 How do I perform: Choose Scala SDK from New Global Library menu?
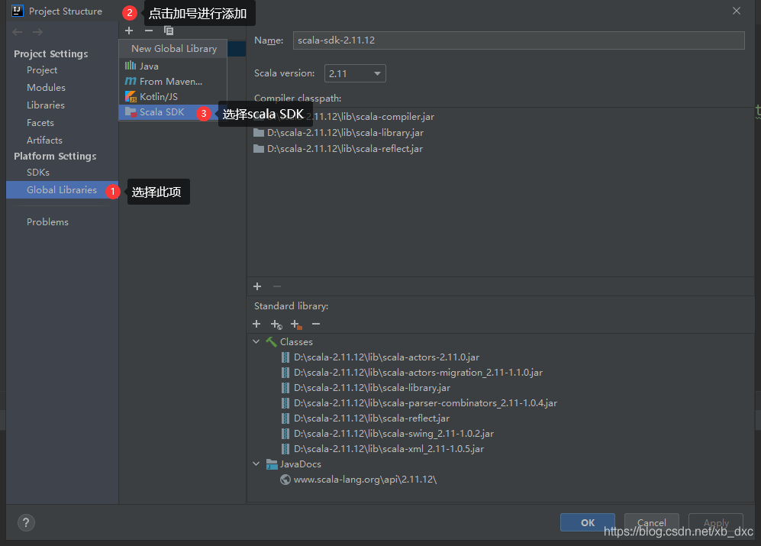pos(162,112)
